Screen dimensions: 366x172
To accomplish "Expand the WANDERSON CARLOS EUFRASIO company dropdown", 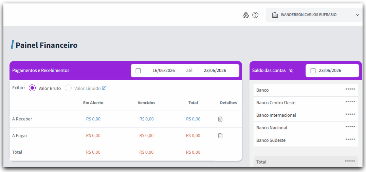I will click(314, 15).
